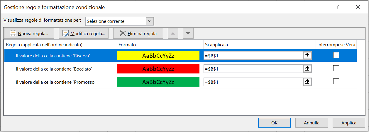Click the yellow format preview
Viewport: 369px width, 132px height.
pyautogui.click(x=158, y=56)
